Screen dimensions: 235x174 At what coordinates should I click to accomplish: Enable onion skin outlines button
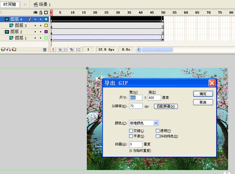(65, 49)
